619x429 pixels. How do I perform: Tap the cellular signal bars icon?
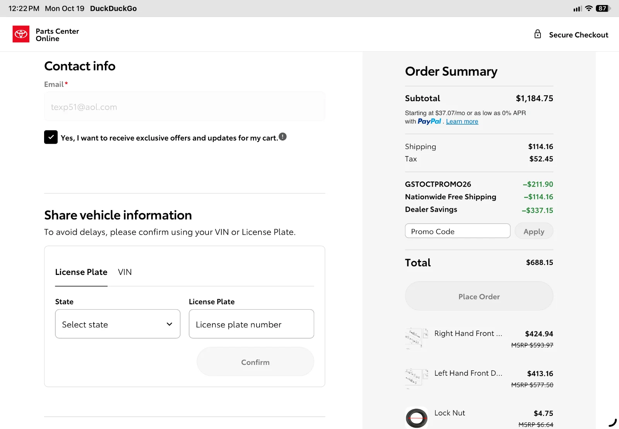point(577,8)
